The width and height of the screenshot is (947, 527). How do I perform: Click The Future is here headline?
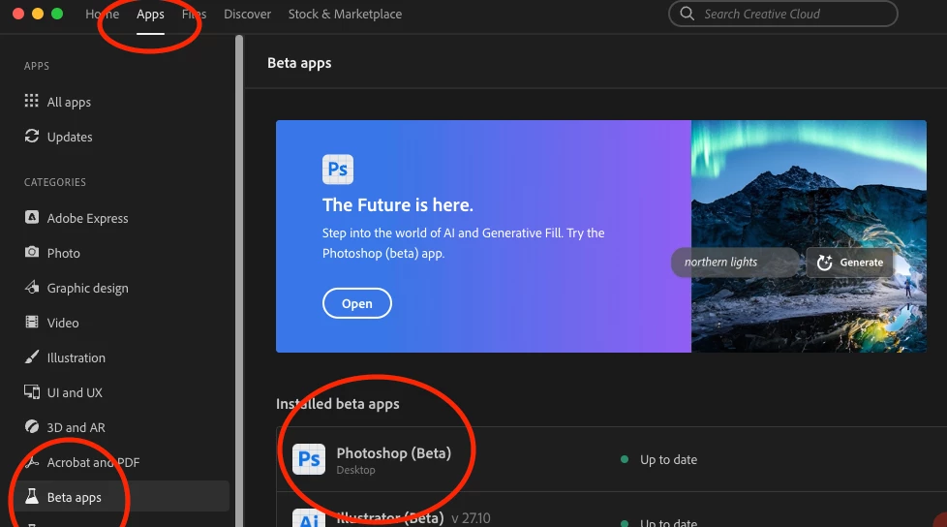[398, 204]
